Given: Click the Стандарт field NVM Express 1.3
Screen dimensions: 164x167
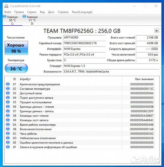Looking at the screenshot, I should pyautogui.click(x=111, y=66).
